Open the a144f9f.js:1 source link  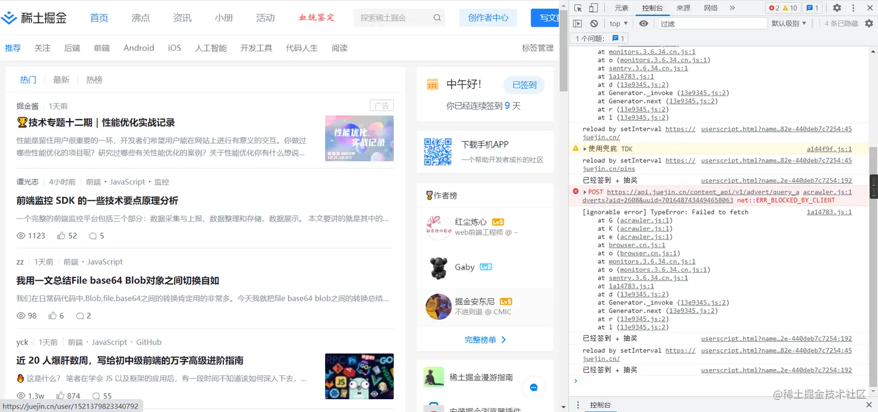click(829, 149)
